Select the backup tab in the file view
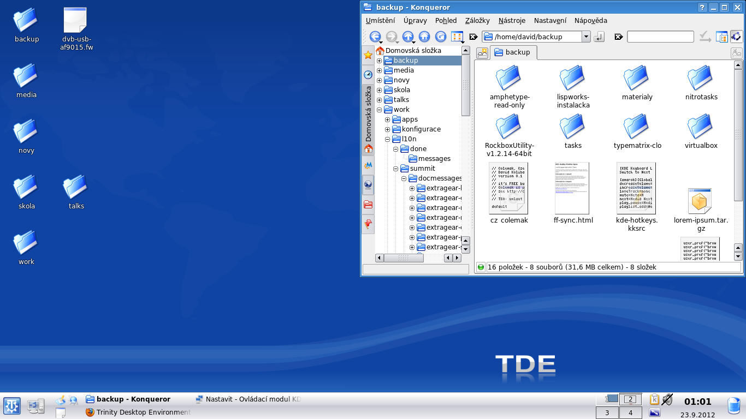Screen dimensions: 746x419 coord(513,52)
